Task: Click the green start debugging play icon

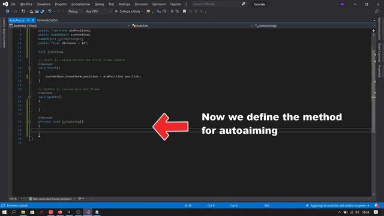Action: pyautogui.click(x=116, y=11)
